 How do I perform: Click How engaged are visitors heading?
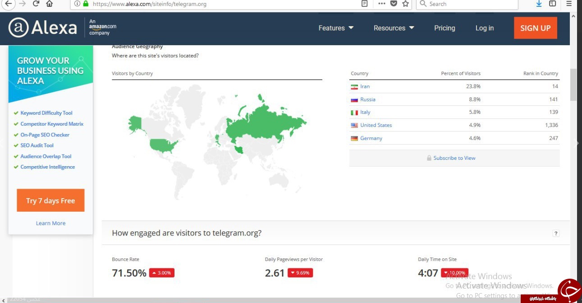click(187, 233)
